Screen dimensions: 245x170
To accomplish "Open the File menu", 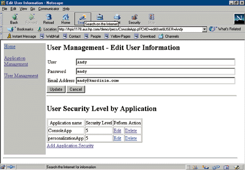I will tap(4, 9).
